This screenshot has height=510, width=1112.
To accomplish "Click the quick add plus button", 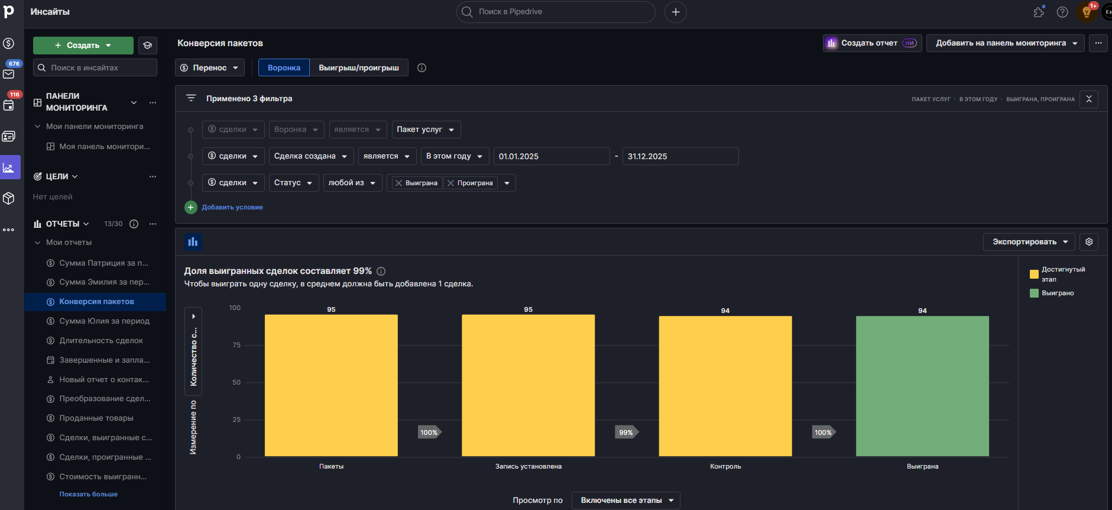I will click(676, 12).
